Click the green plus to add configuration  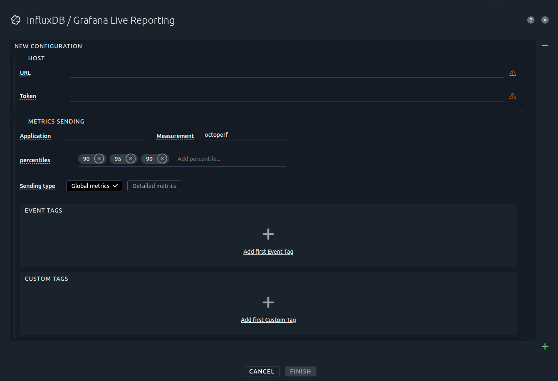pos(545,346)
